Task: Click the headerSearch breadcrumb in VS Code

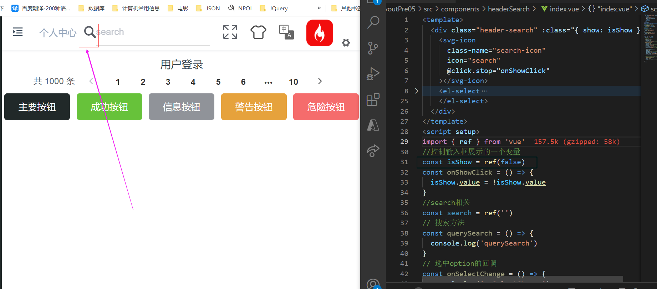Action: click(x=509, y=9)
